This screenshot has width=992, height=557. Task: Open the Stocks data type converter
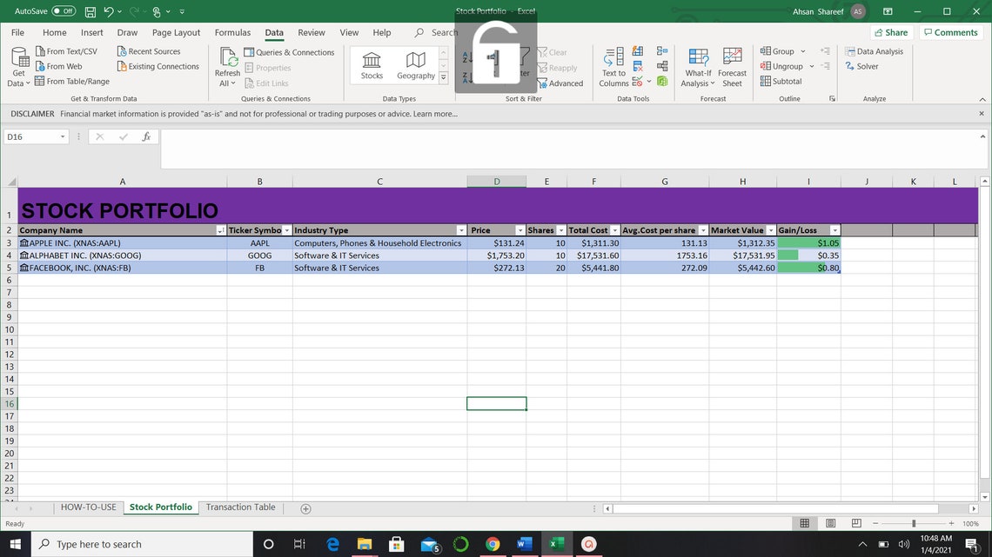[x=372, y=65]
